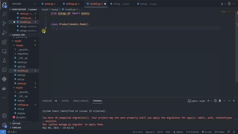Open terminal panel More Actions ellipsis
Image resolution: width=238 pixels, height=134 pixels.
pos(225,101)
